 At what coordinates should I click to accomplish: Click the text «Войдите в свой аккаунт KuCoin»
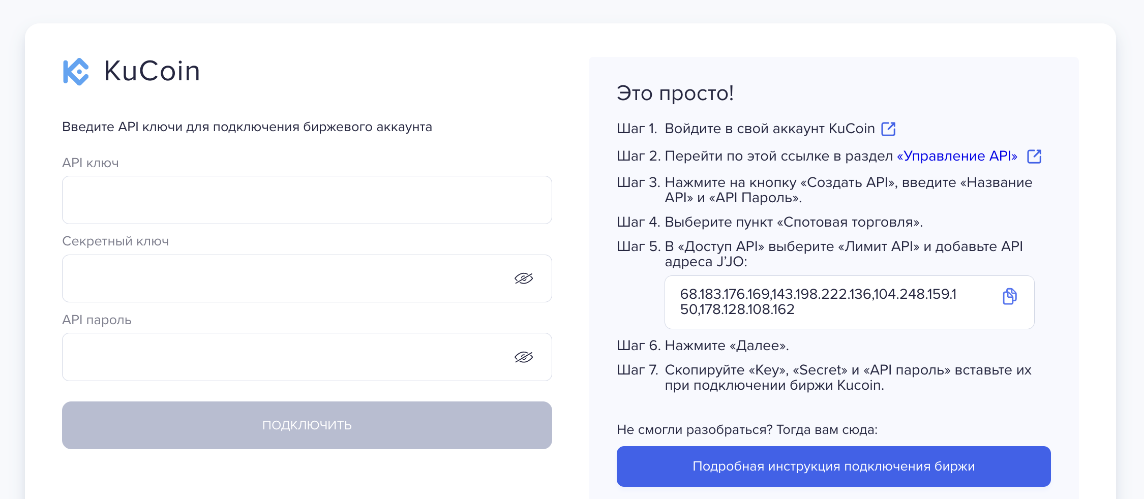(x=770, y=129)
